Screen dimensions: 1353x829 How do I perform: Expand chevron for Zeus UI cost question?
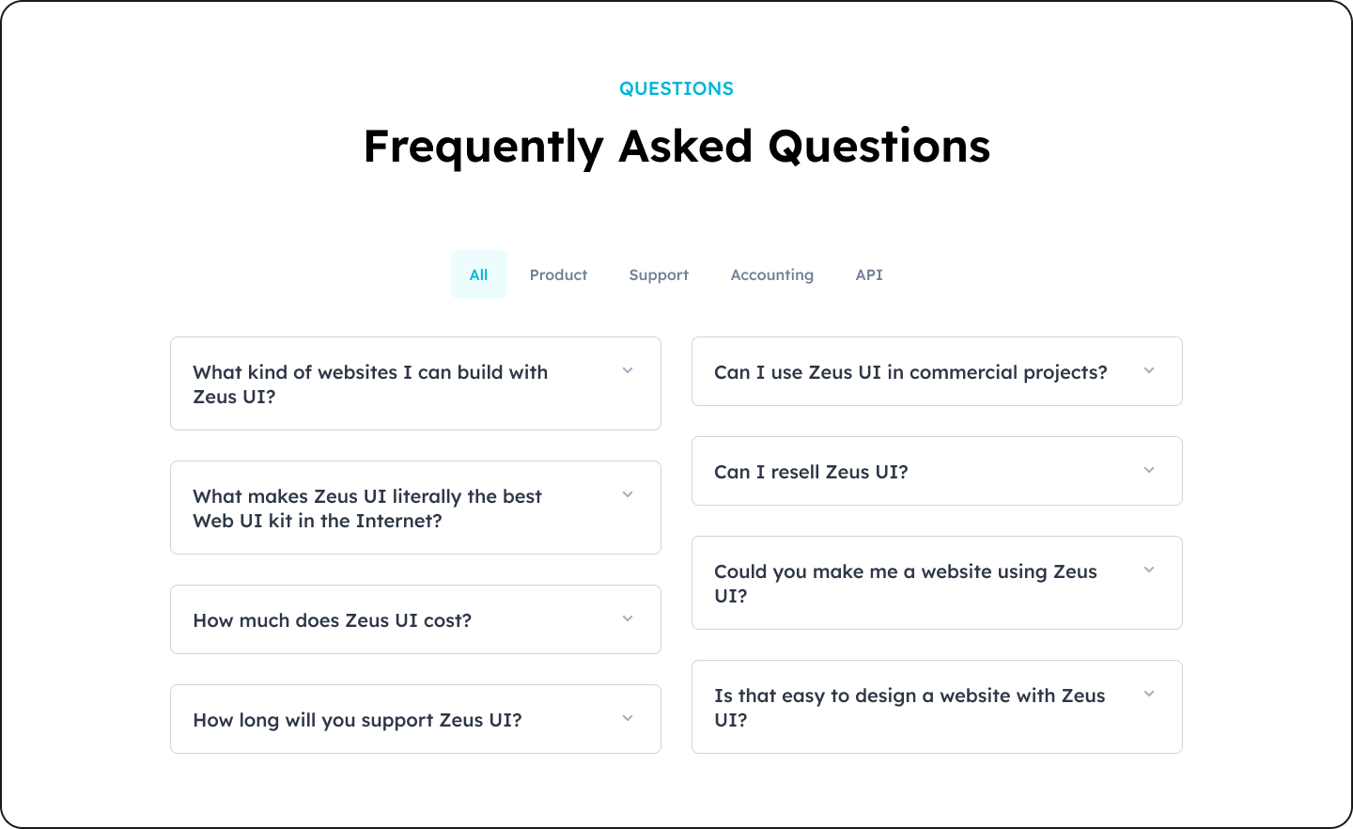[x=628, y=619]
